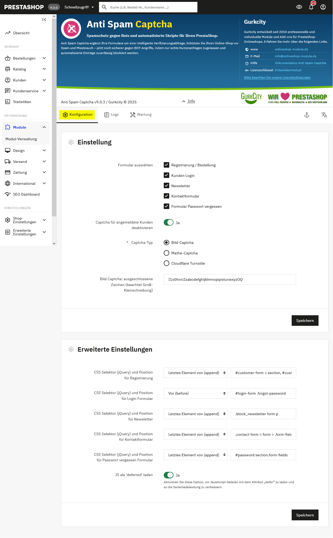Toggle the JS deferred loading switch
333x538 pixels.
pyautogui.click(x=168, y=475)
